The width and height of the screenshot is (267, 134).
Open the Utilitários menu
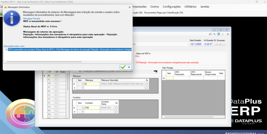[x=190, y=7]
